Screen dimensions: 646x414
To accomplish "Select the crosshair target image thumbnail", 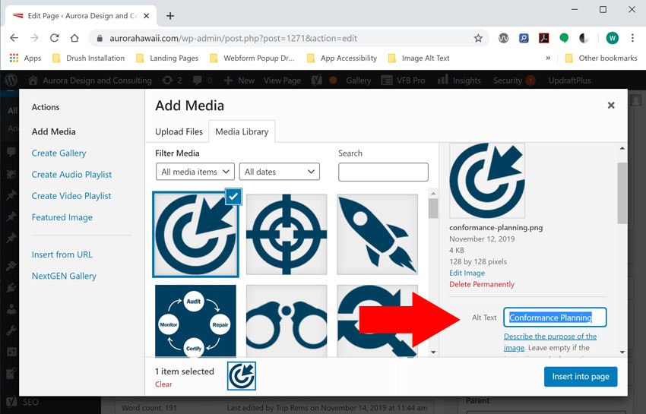I will [x=287, y=235].
